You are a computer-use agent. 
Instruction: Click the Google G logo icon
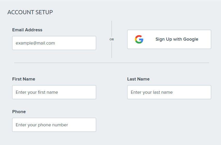point(139,39)
